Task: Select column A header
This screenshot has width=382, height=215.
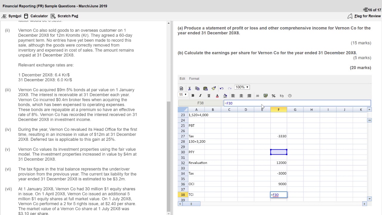Action: click(x=196, y=110)
